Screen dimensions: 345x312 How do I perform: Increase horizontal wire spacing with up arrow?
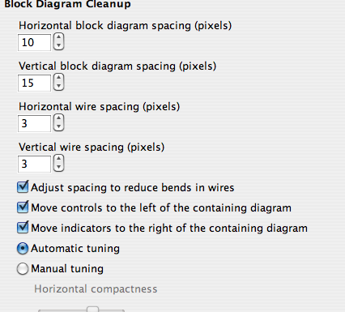pos(58,118)
